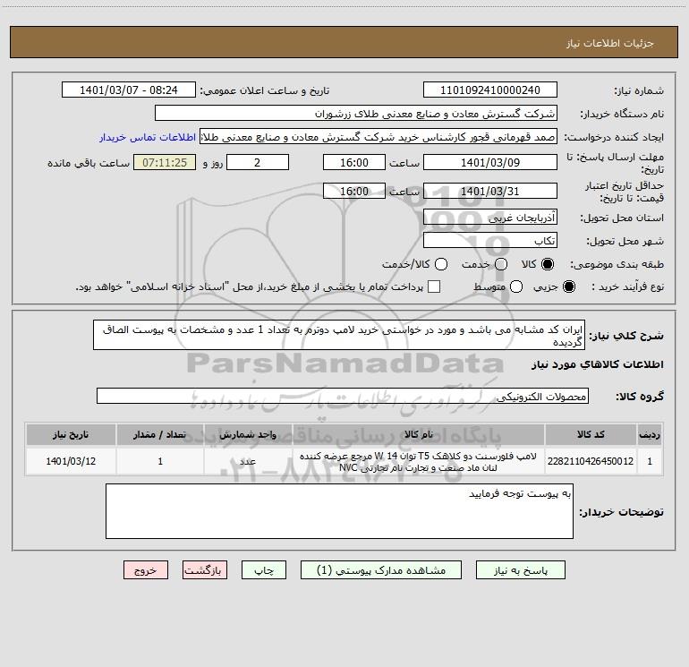
Task: Click the واحد شمارش column header
Action: [248, 435]
